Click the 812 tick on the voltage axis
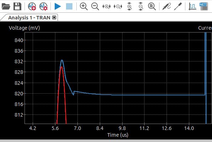 coord(19,115)
